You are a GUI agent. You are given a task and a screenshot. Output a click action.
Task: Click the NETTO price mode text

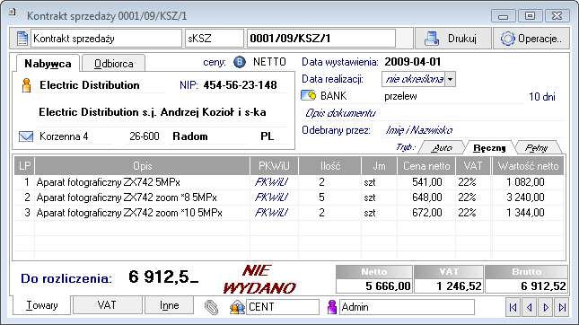(269, 62)
